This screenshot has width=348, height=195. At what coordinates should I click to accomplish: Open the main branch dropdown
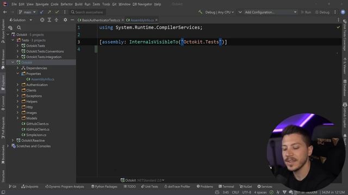(27, 12)
